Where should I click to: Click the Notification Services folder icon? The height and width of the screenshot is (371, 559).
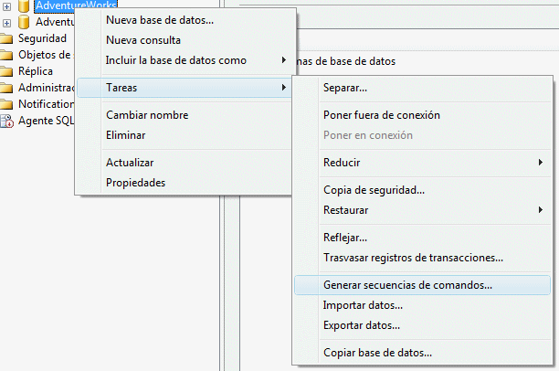coord(6,104)
